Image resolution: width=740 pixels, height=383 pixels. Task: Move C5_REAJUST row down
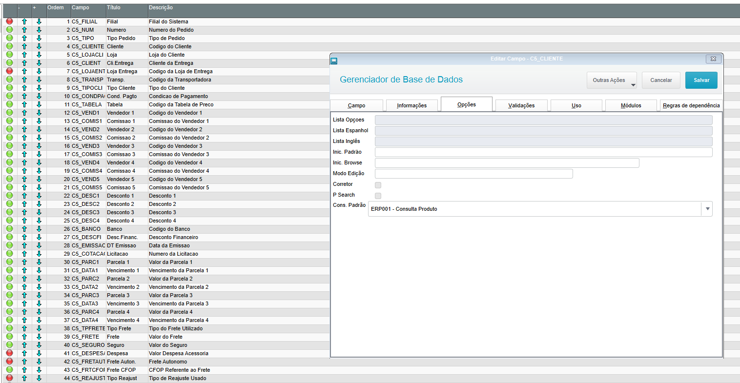coord(39,378)
